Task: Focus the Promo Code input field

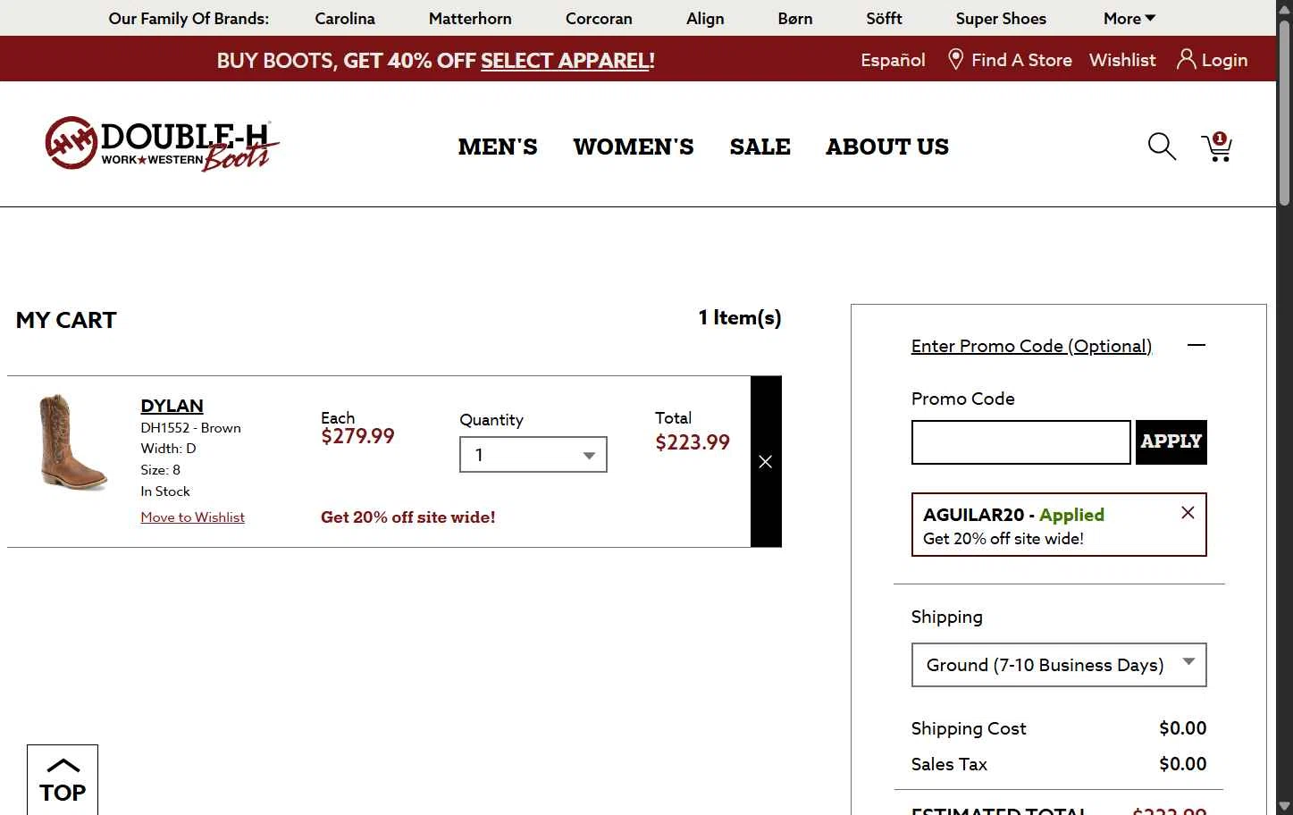Action: pyautogui.click(x=1021, y=442)
